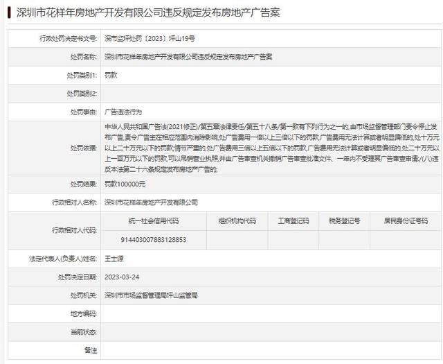The height and width of the screenshot is (364, 443).
Task: Click the 居民身份证号码 column header
Action: [406, 221]
